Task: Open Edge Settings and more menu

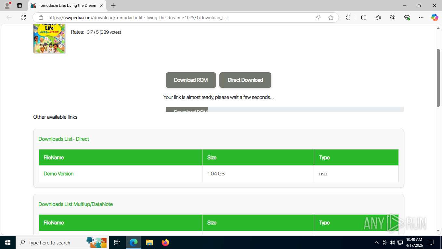Action: tap(421, 18)
